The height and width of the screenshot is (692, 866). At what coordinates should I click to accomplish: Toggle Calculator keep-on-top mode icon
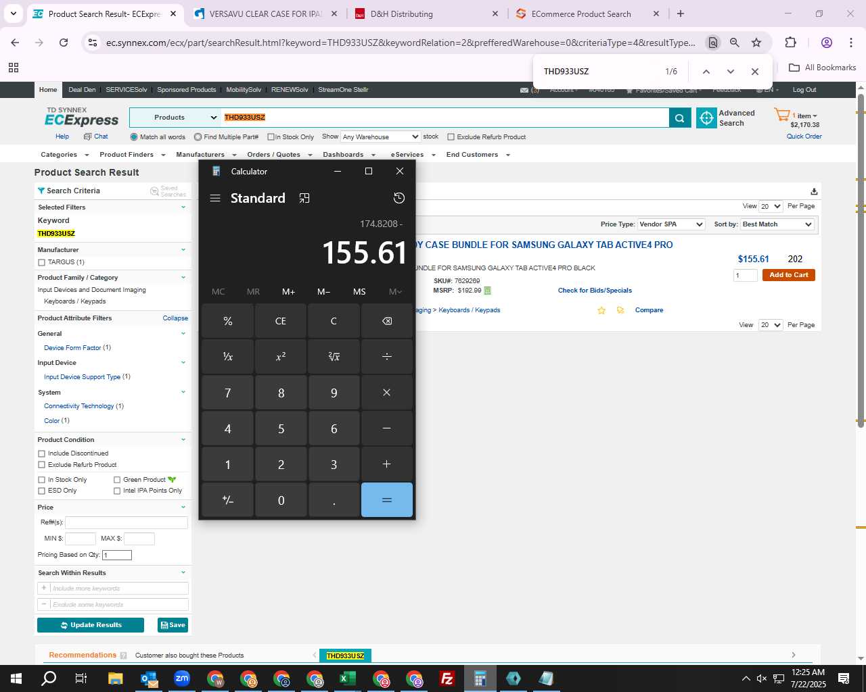click(304, 198)
